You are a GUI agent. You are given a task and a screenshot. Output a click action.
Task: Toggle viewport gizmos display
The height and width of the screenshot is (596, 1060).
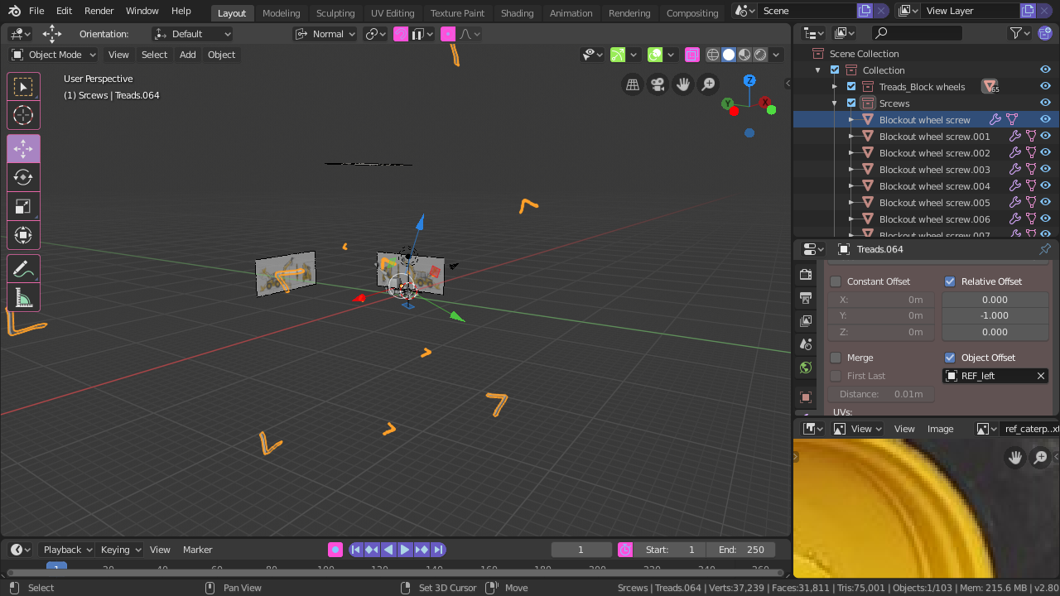618,55
